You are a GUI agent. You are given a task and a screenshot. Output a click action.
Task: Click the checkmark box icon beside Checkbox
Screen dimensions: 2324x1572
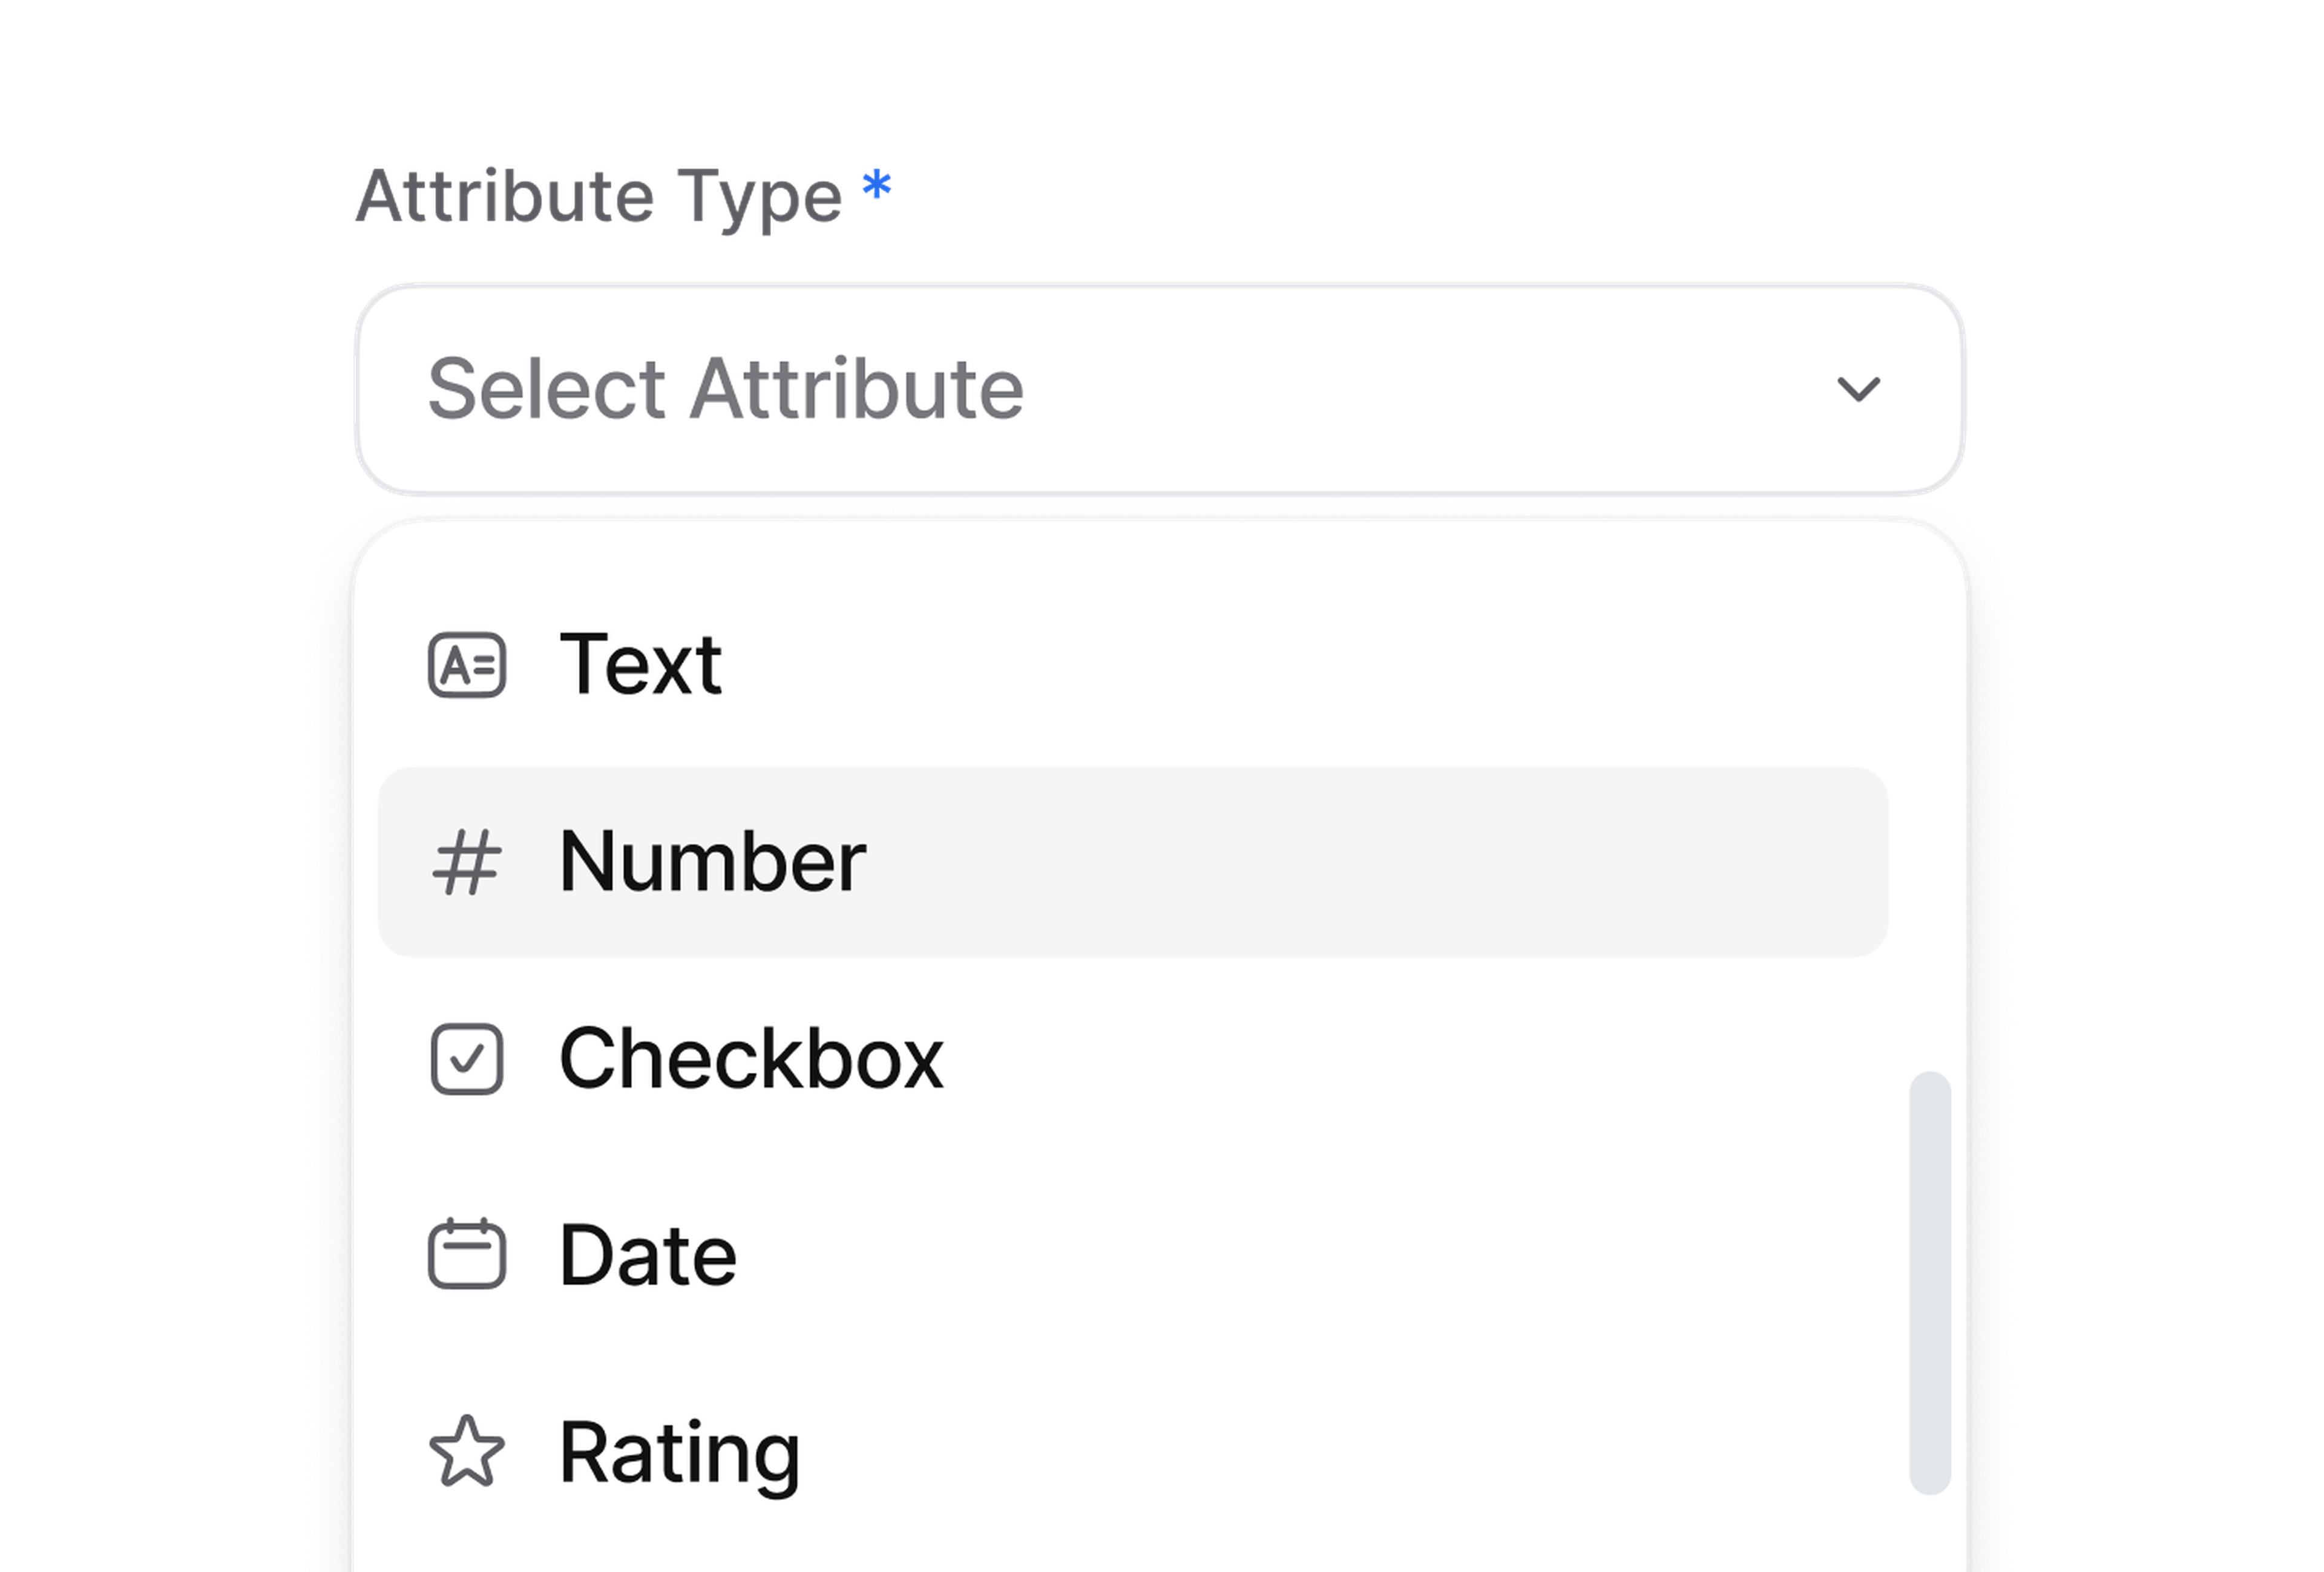tap(466, 1059)
